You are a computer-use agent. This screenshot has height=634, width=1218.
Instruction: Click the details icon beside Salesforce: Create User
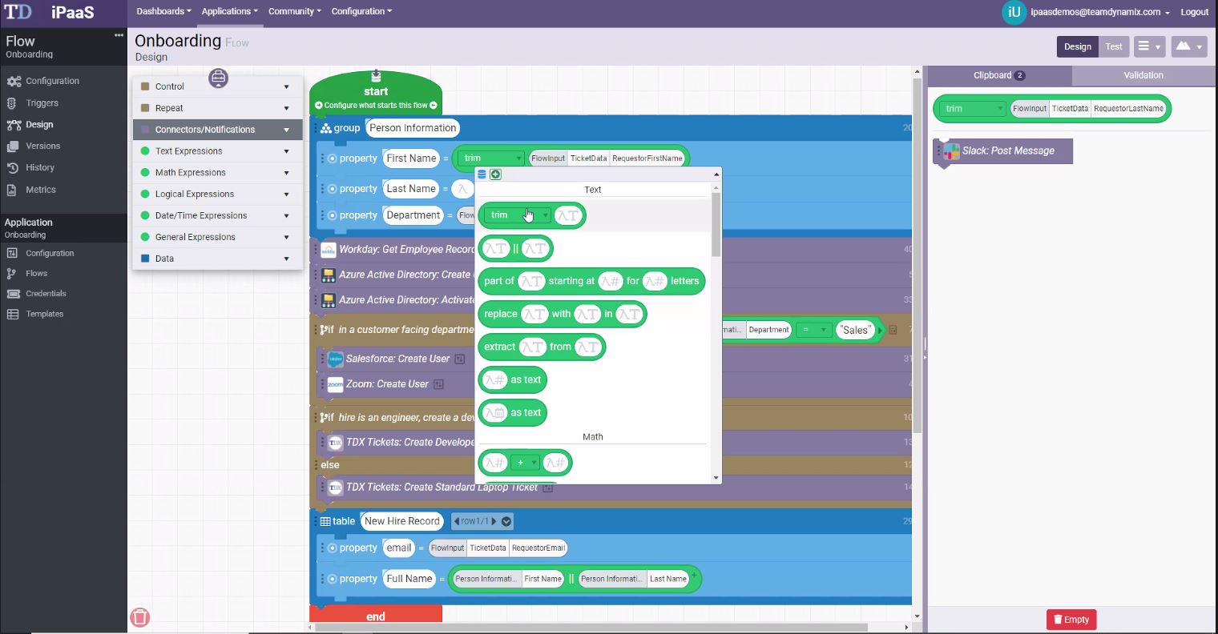460,359
